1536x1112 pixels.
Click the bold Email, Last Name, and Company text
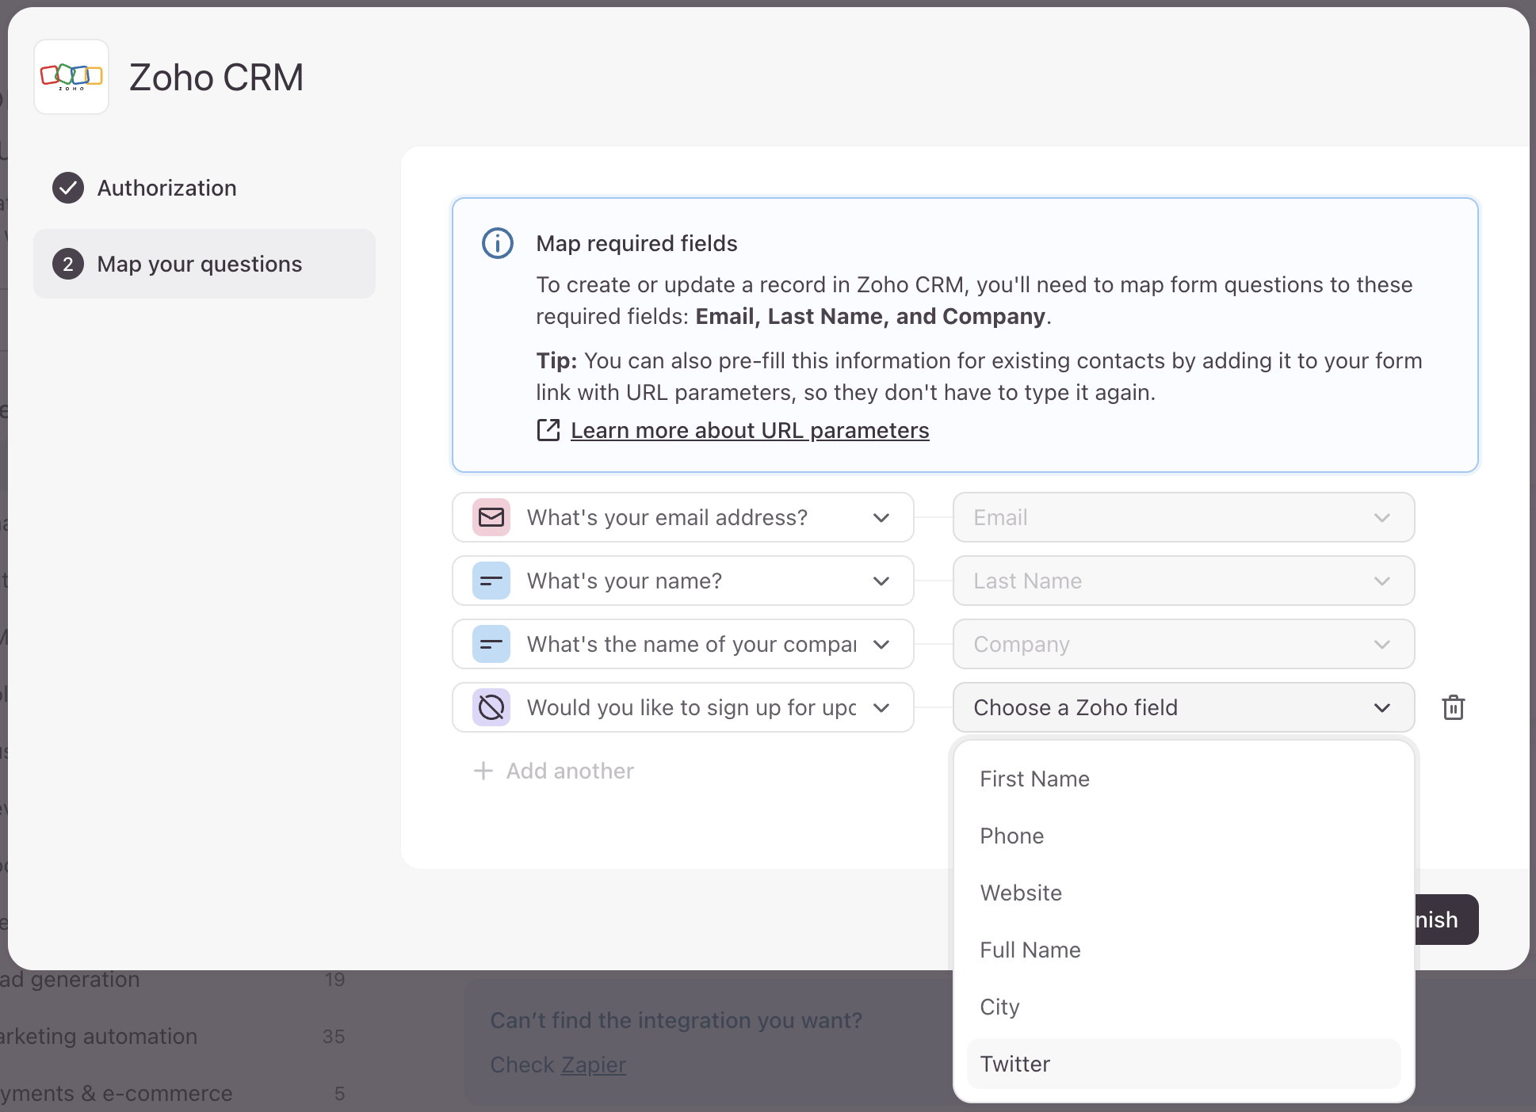[x=870, y=316]
